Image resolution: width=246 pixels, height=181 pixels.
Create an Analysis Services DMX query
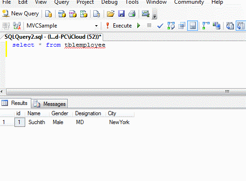click(x=73, y=14)
